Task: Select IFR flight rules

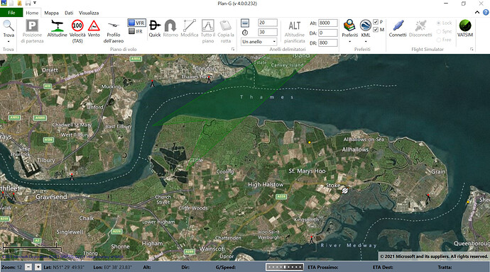Action: [136, 31]
